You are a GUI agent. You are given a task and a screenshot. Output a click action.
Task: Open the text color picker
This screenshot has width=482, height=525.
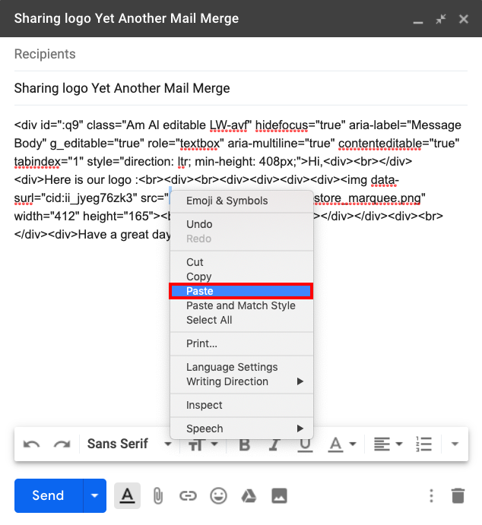341,444
